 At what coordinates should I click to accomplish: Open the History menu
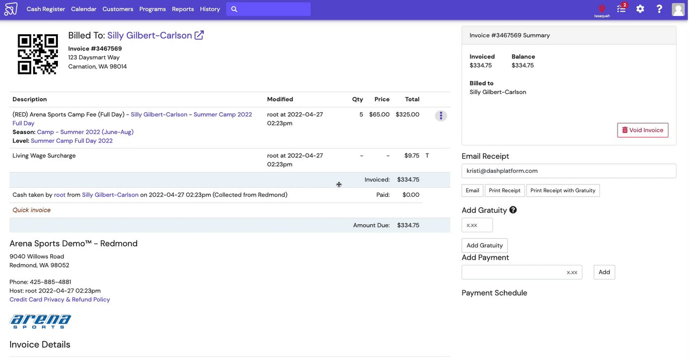210,9
